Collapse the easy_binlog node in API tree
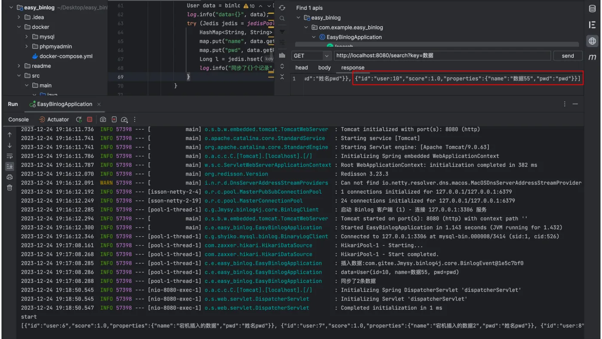The image size is (602, 339). (298, 18)
